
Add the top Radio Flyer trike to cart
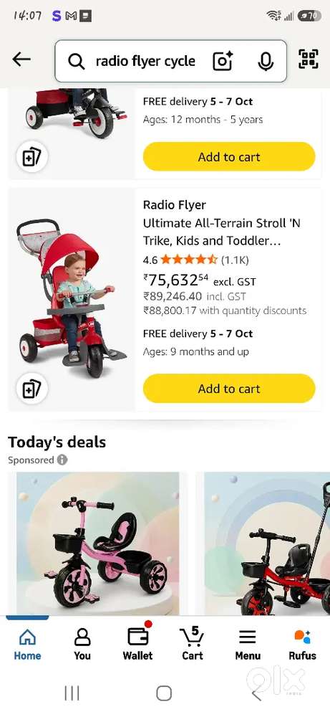click(x=229, y=157)
